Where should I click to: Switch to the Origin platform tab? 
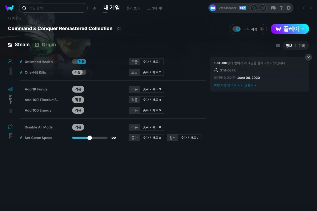(45, 45)
